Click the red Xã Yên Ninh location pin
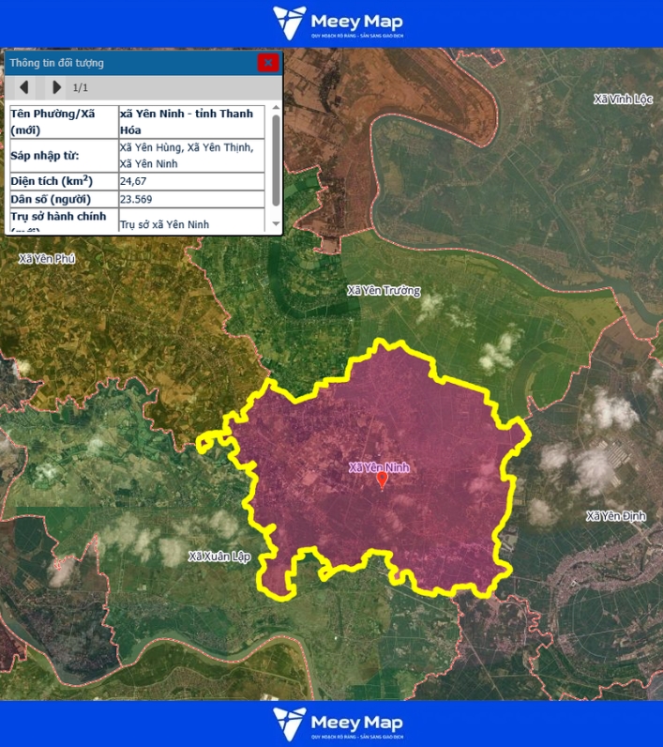This screenshot has width=663, height=747. pyautogui.click(x=382, y=480)
